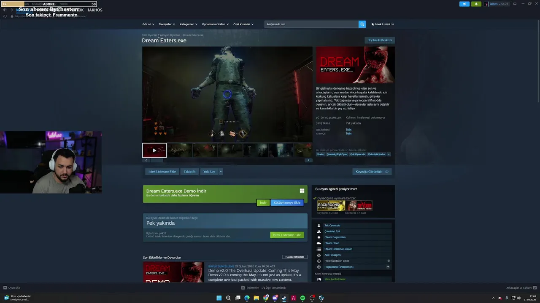Click the Korku tag
Viewport: 540px width, 303px height.
tap(320, 154)
